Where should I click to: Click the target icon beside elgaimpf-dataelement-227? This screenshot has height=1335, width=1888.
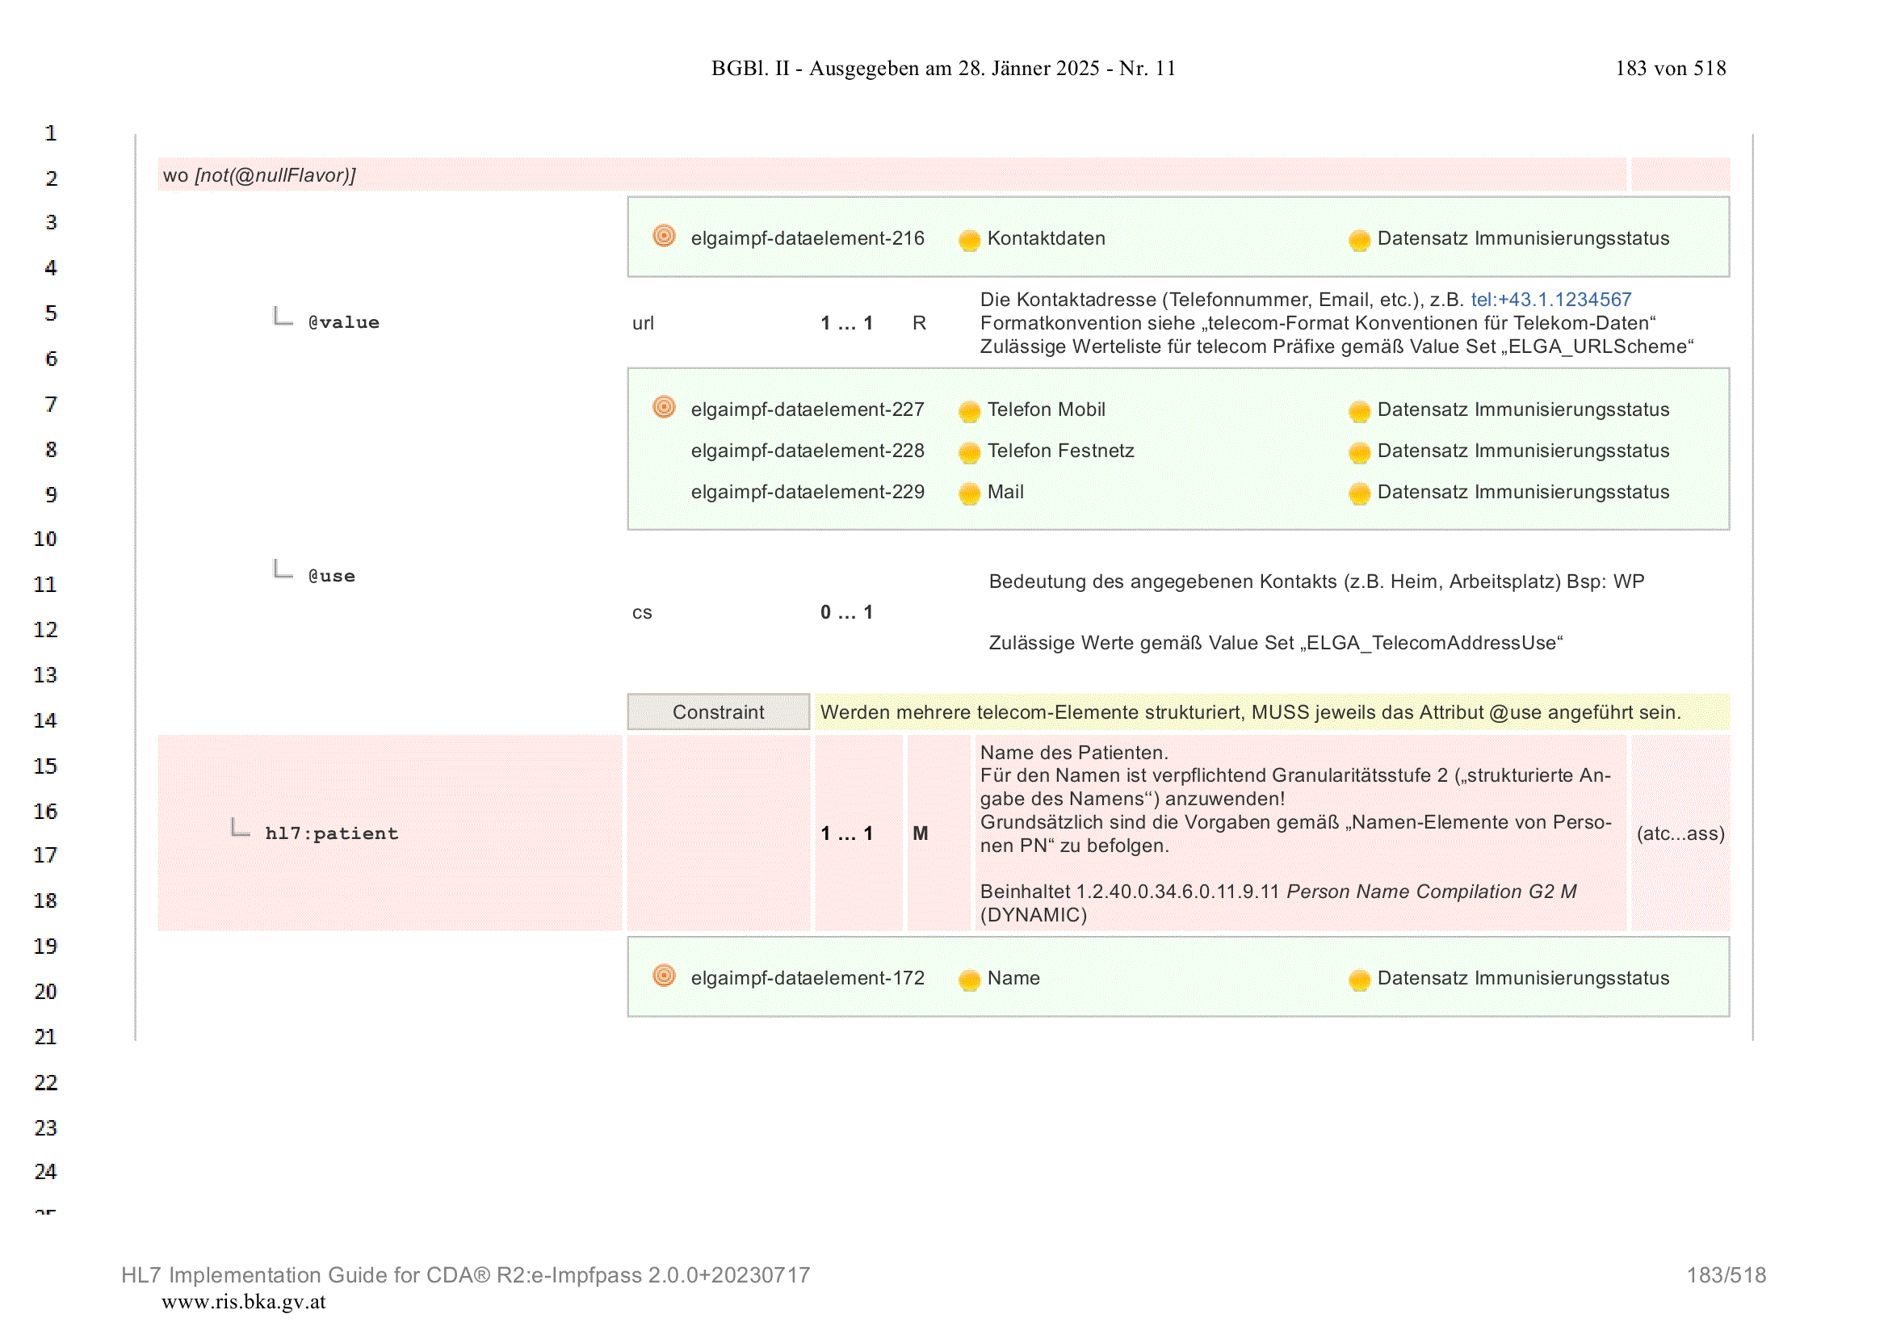point(664,408)
